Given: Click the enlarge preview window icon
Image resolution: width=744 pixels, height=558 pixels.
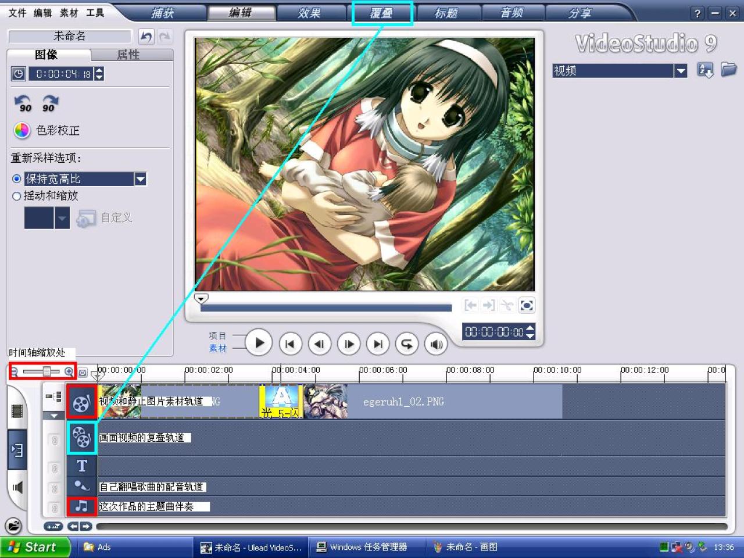Looking at the screenshot, I should [x=527, y=305].
